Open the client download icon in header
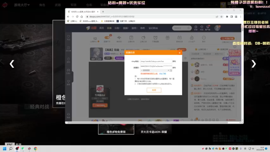 [x=208, y=28]
